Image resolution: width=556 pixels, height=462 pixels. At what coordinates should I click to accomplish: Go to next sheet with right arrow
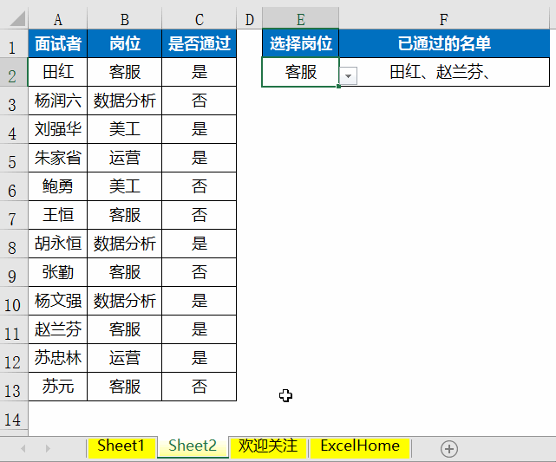coord(48,448)
